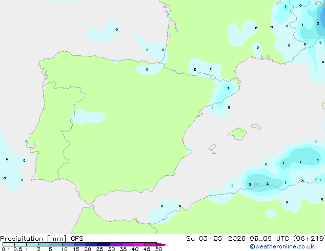Click the "40" legend scale label
This screenshot has height=251, width=325.
click(x=135, y=249)
